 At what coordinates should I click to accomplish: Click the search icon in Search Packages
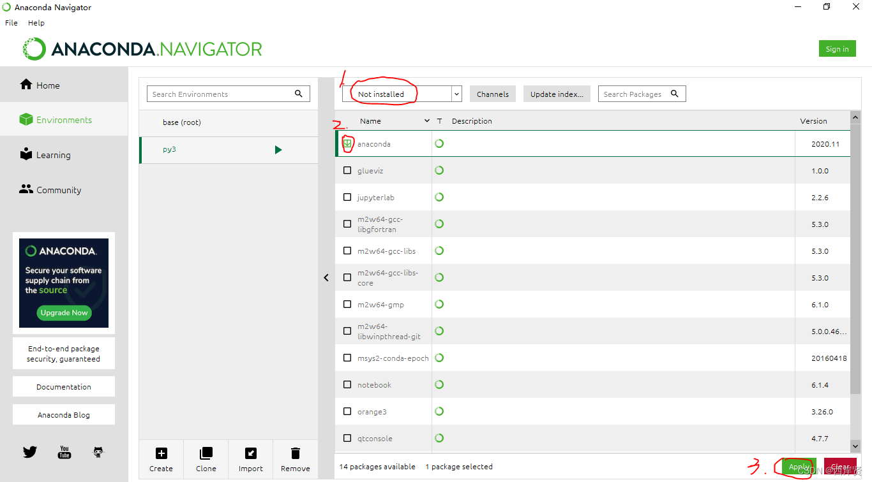point(675,94)
